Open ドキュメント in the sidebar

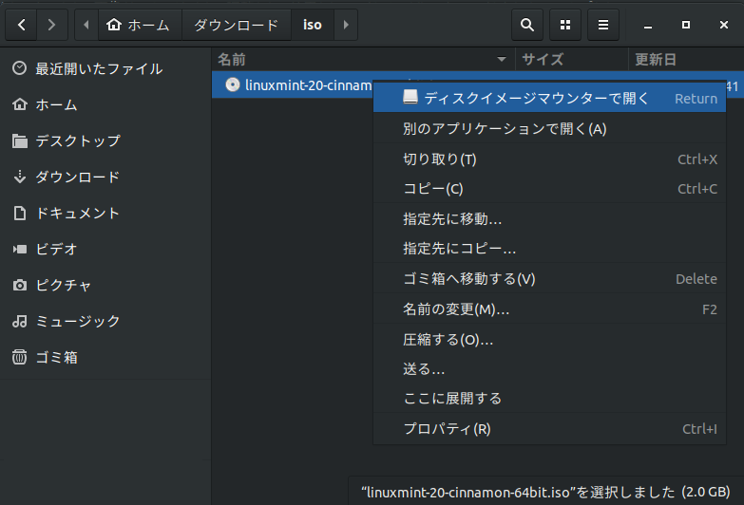[105, 213]
